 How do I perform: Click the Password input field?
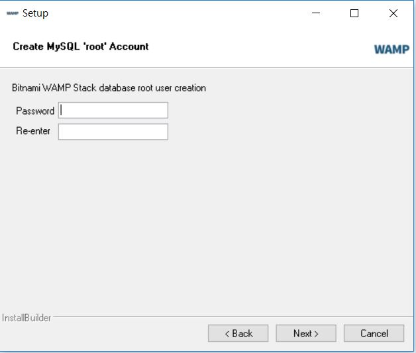point(113,111)
